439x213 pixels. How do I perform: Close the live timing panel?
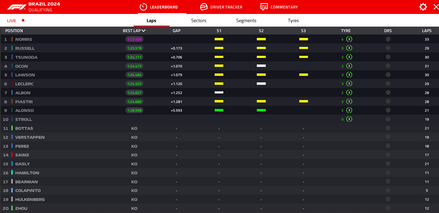(x=436, y=7)
